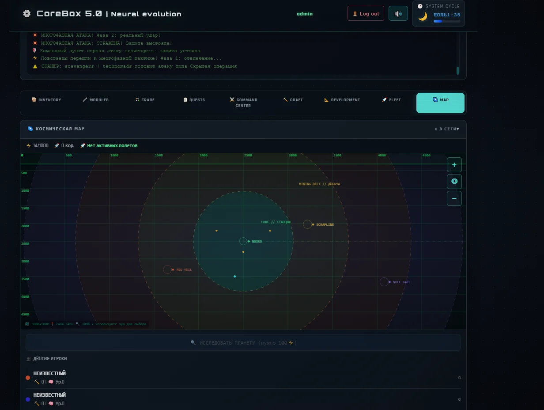Select the NEXUS station circle on map

pyautogui.click(x=243, y=241)
